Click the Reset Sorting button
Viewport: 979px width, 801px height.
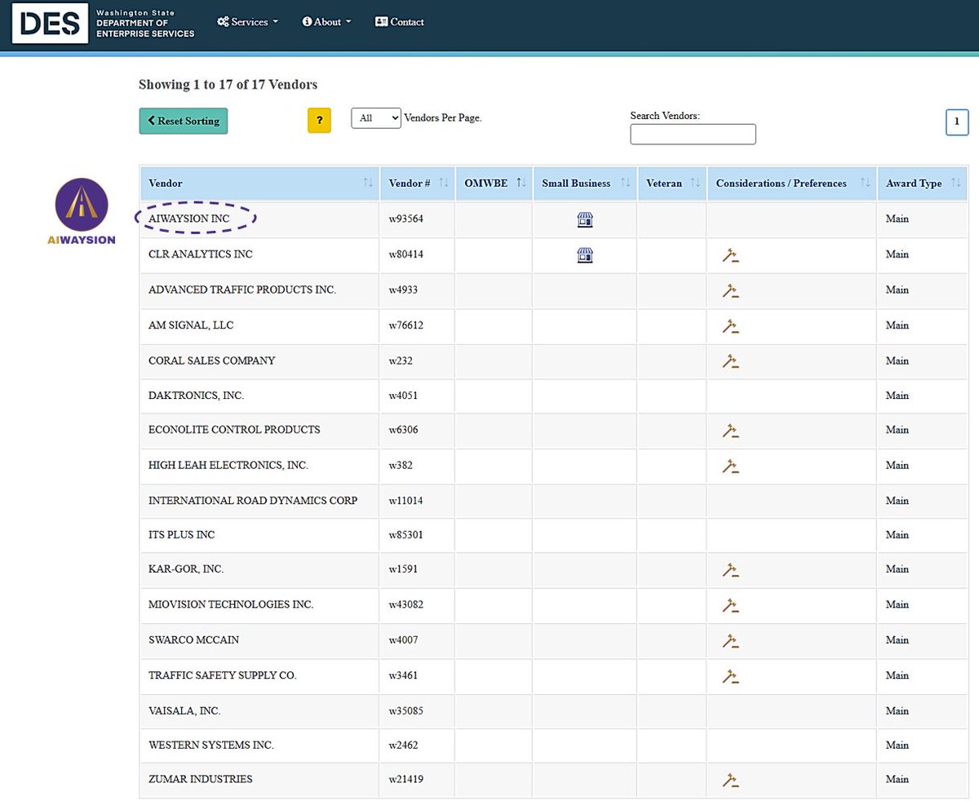click(184, 121)
